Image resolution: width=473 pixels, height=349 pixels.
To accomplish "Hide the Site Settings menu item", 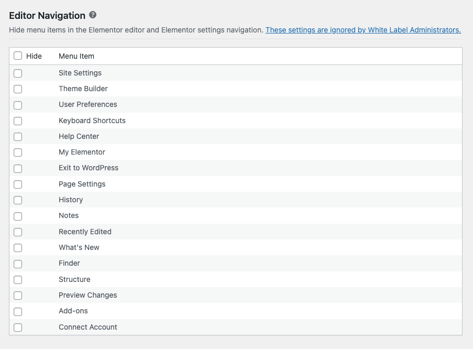I will tap(17, 73).
